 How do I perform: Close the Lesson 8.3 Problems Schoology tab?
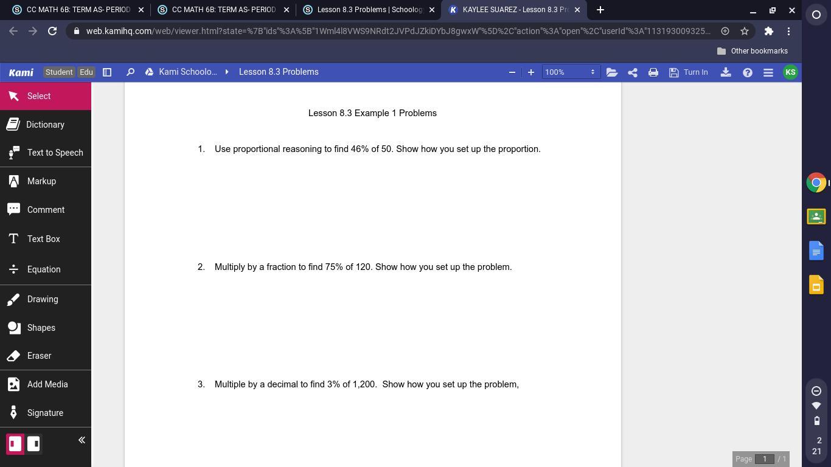tap(432, 10)
